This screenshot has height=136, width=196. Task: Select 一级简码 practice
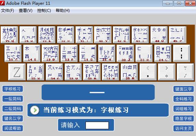tap(13, 99)
